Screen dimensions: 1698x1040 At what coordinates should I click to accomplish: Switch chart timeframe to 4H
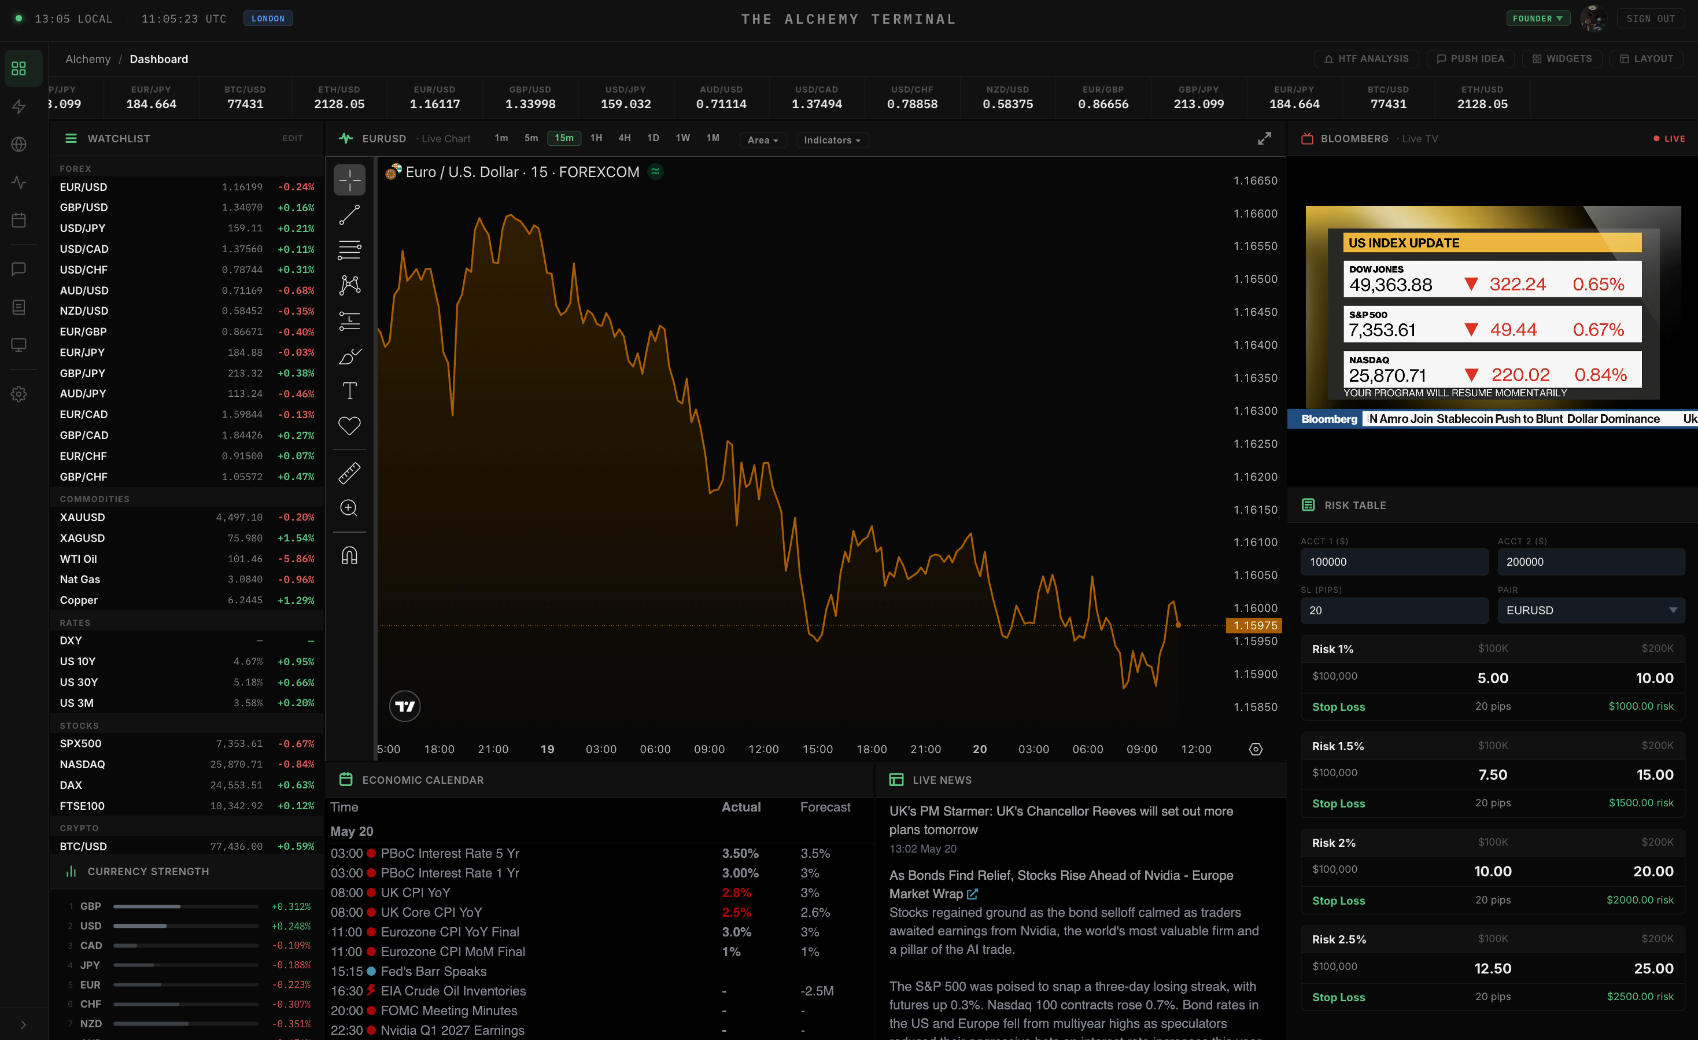(625, 138)
